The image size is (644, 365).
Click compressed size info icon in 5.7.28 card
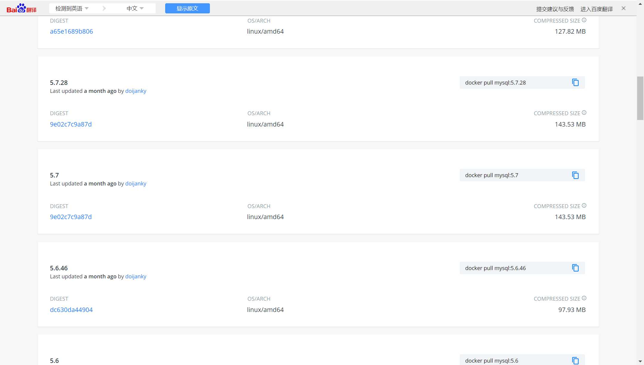click(x=584, y=113)
